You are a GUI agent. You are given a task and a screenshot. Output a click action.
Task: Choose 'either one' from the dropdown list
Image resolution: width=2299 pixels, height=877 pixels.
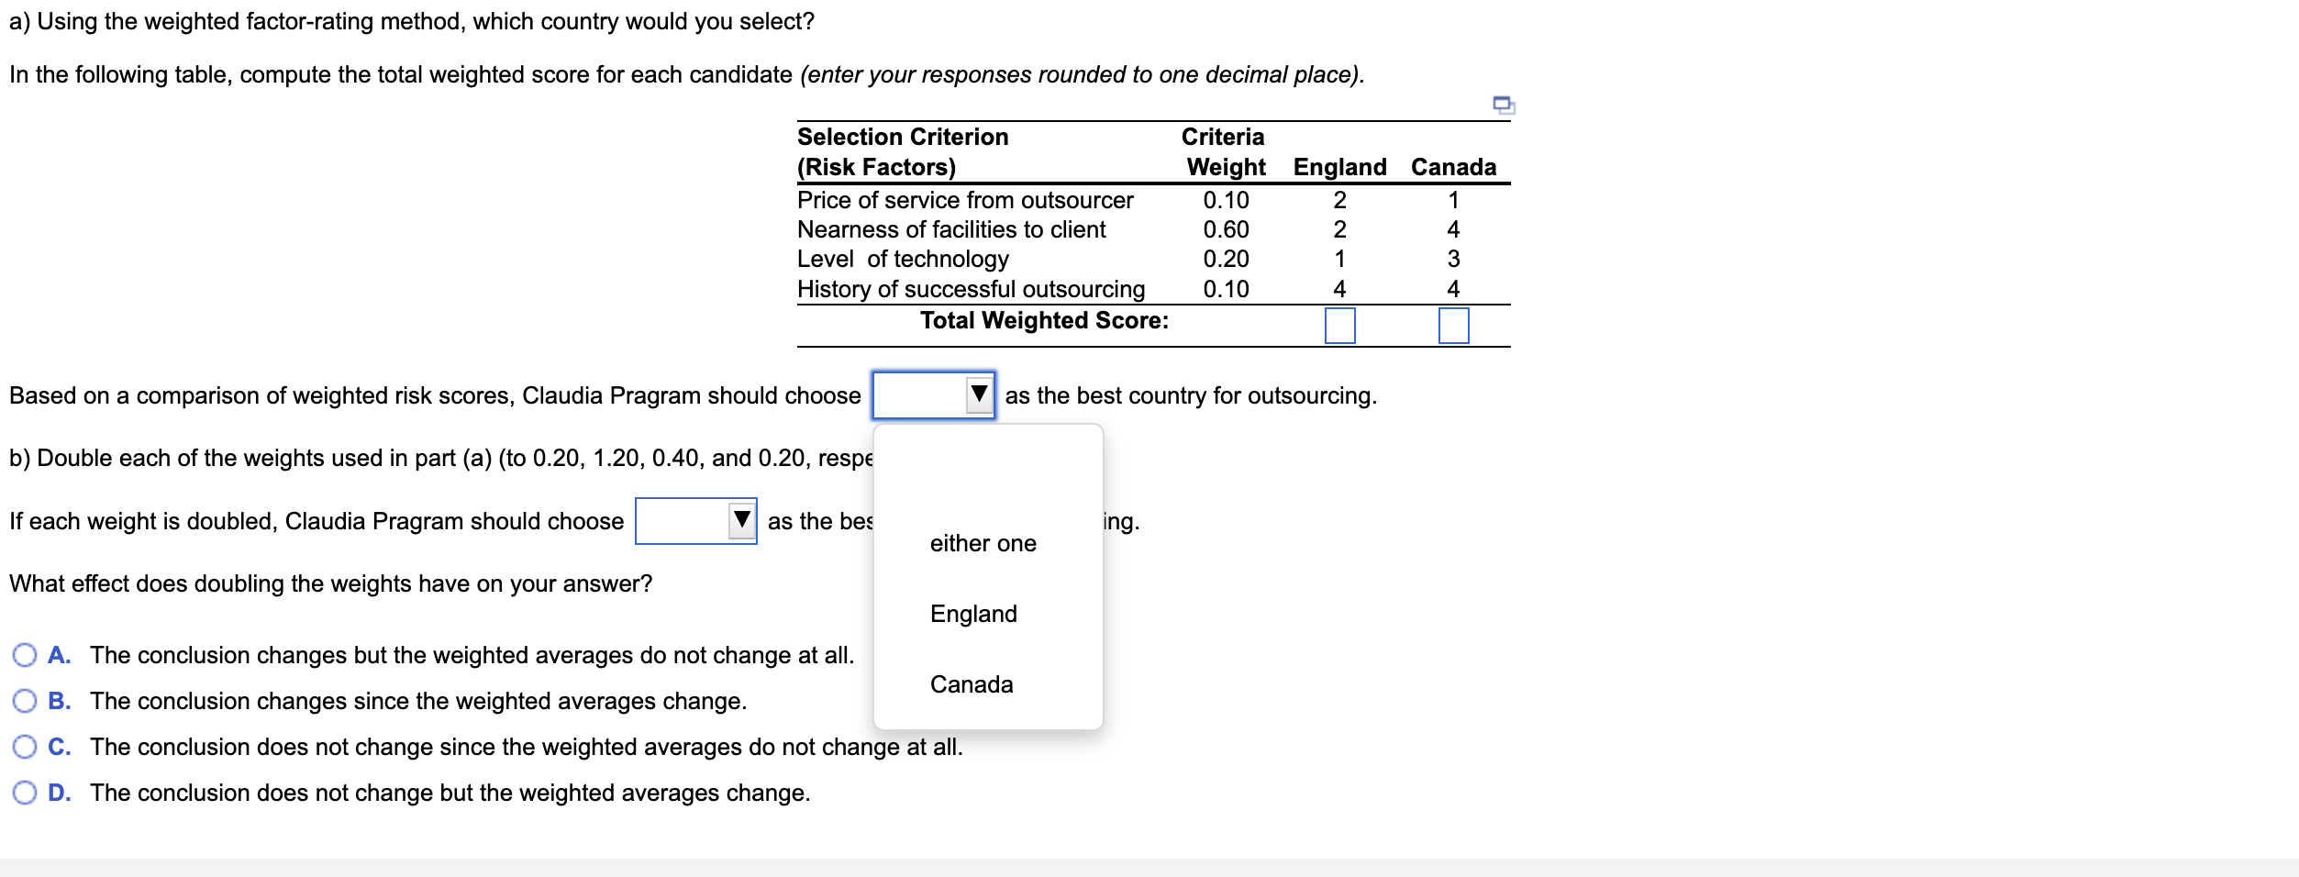coord(982,542)
